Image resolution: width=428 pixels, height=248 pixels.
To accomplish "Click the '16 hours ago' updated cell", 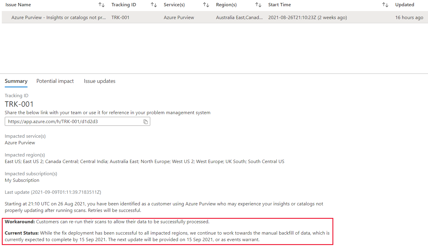I will [x=409, y=18].
